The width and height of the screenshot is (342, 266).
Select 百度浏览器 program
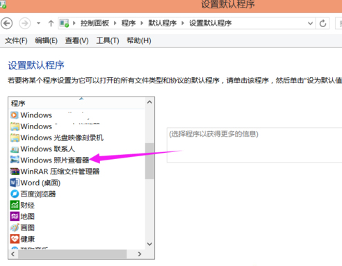pos(38,194)
